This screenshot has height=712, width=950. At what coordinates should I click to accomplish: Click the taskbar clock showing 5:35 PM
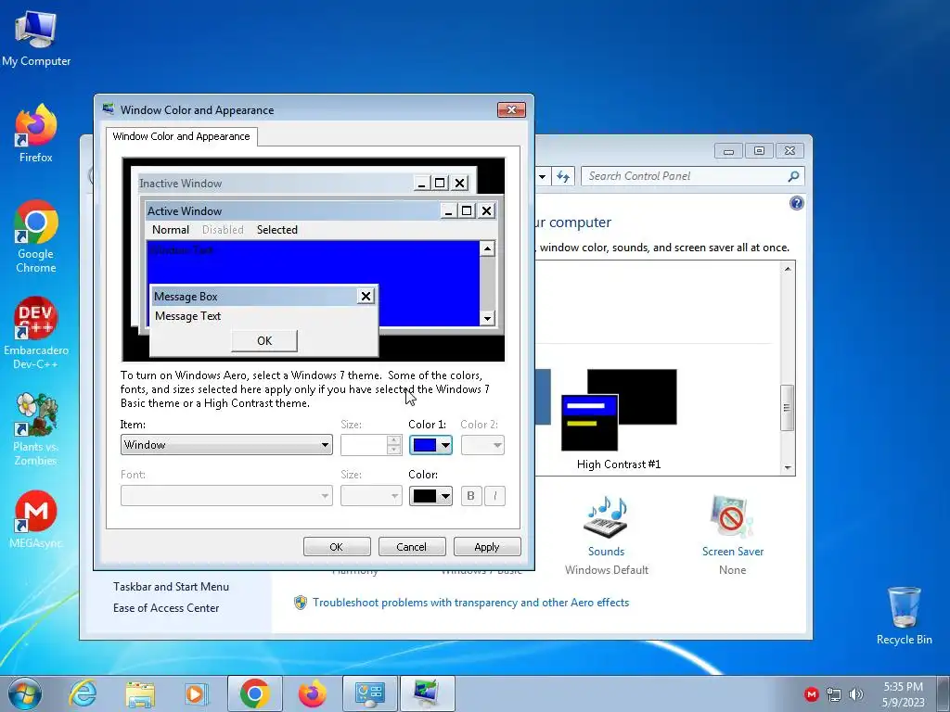point(903,693)
